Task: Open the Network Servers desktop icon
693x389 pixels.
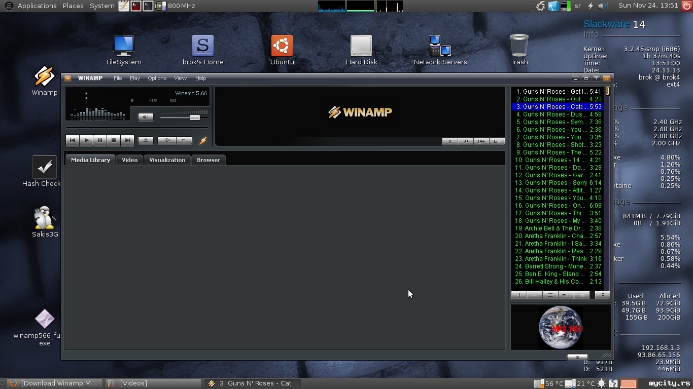Action: click(x=440, y=50)
